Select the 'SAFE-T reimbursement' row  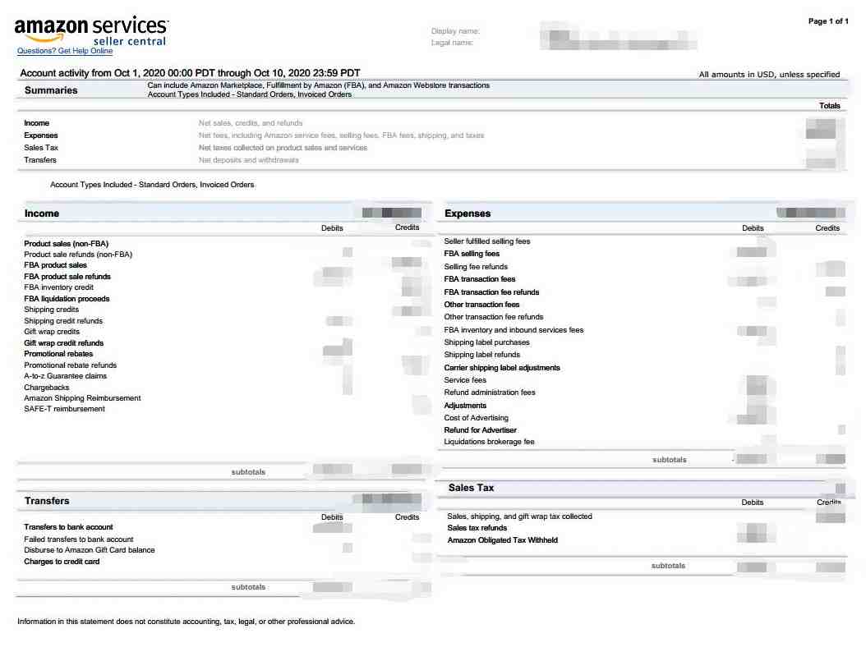[x=64, y=409]
